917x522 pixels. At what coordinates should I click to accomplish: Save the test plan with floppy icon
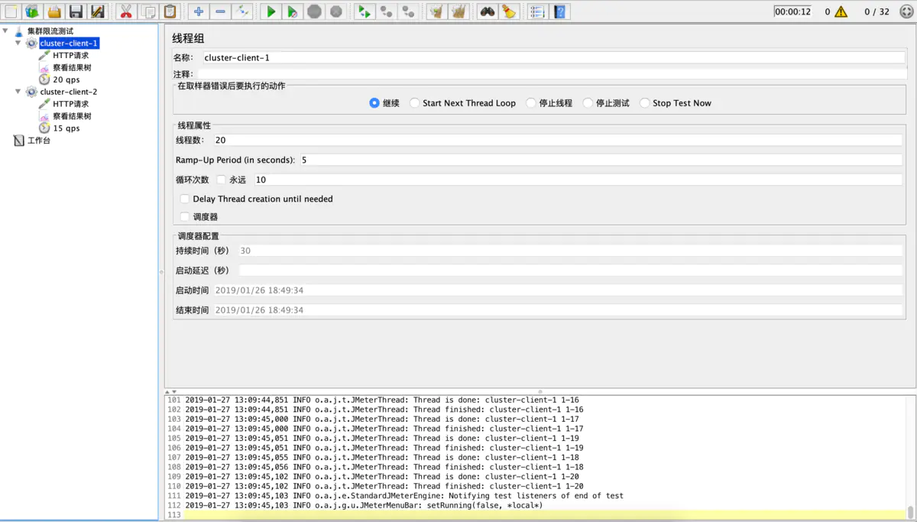tap(76, 11)
